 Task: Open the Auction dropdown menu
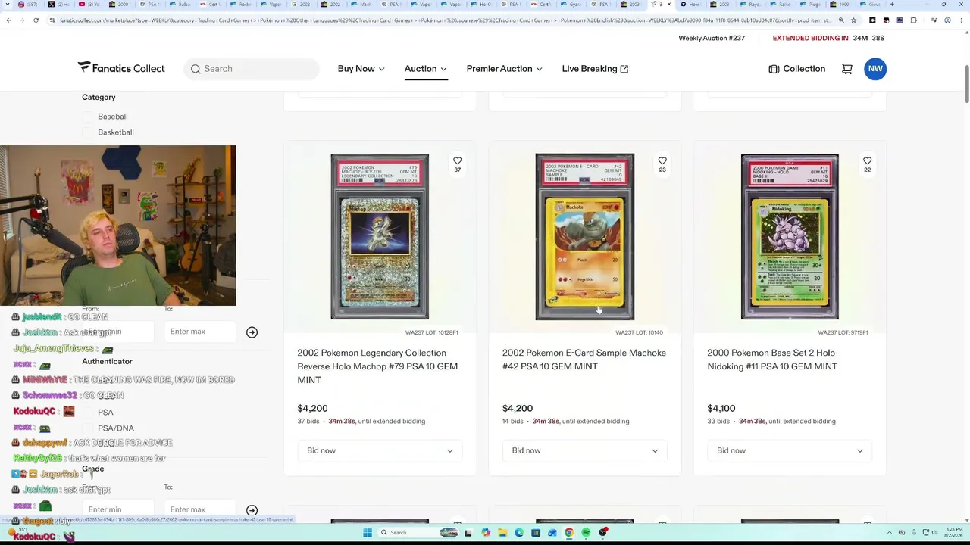click(425, 69)
